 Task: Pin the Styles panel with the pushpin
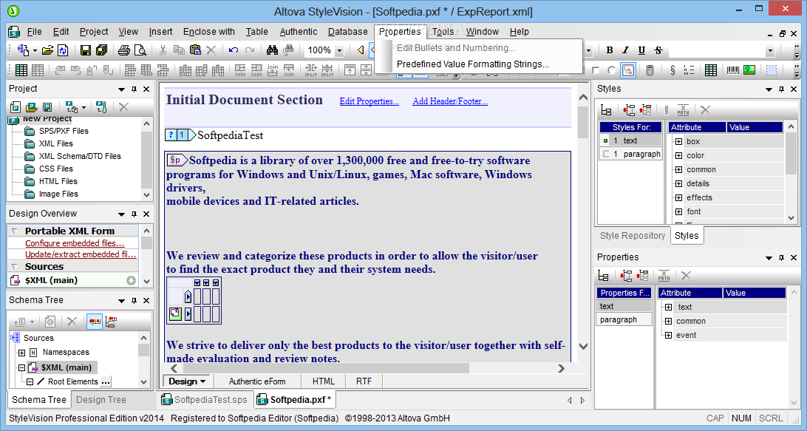point(781,89)
